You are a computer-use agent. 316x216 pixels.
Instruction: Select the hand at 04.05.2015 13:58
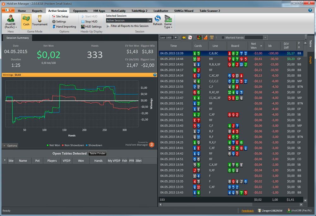231,81
